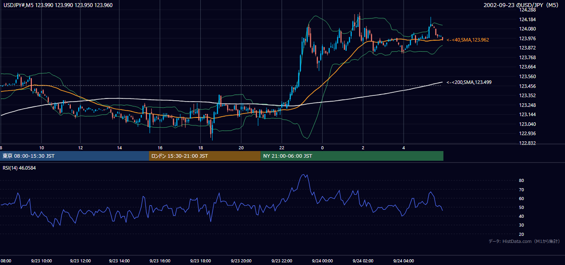Click the RSI 50 level label
The height and width of the screenshot is (265, 565).
[521, 207]
